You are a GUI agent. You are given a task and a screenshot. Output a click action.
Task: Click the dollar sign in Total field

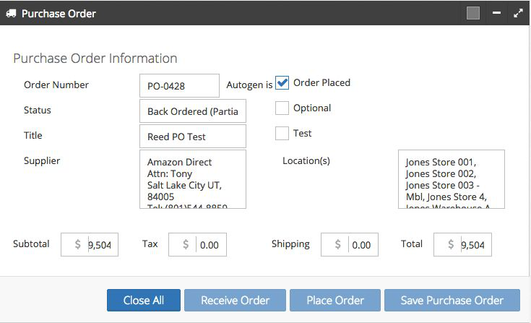[x=451, y=244]
